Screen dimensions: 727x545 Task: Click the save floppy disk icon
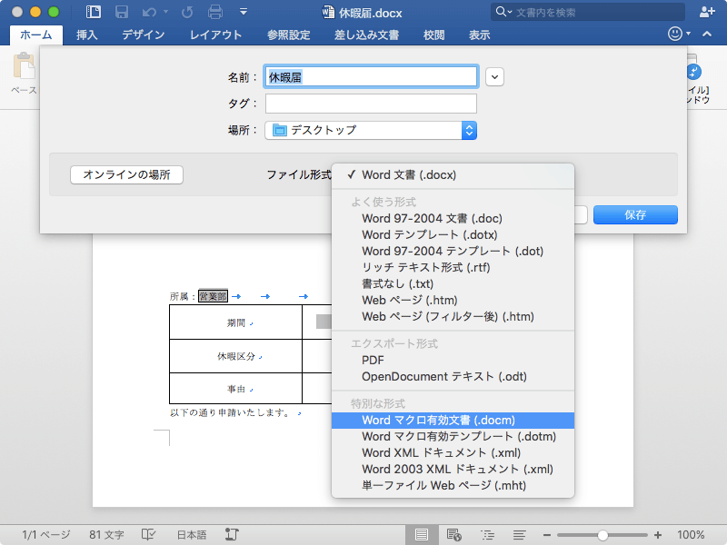(x=122, y=12)
